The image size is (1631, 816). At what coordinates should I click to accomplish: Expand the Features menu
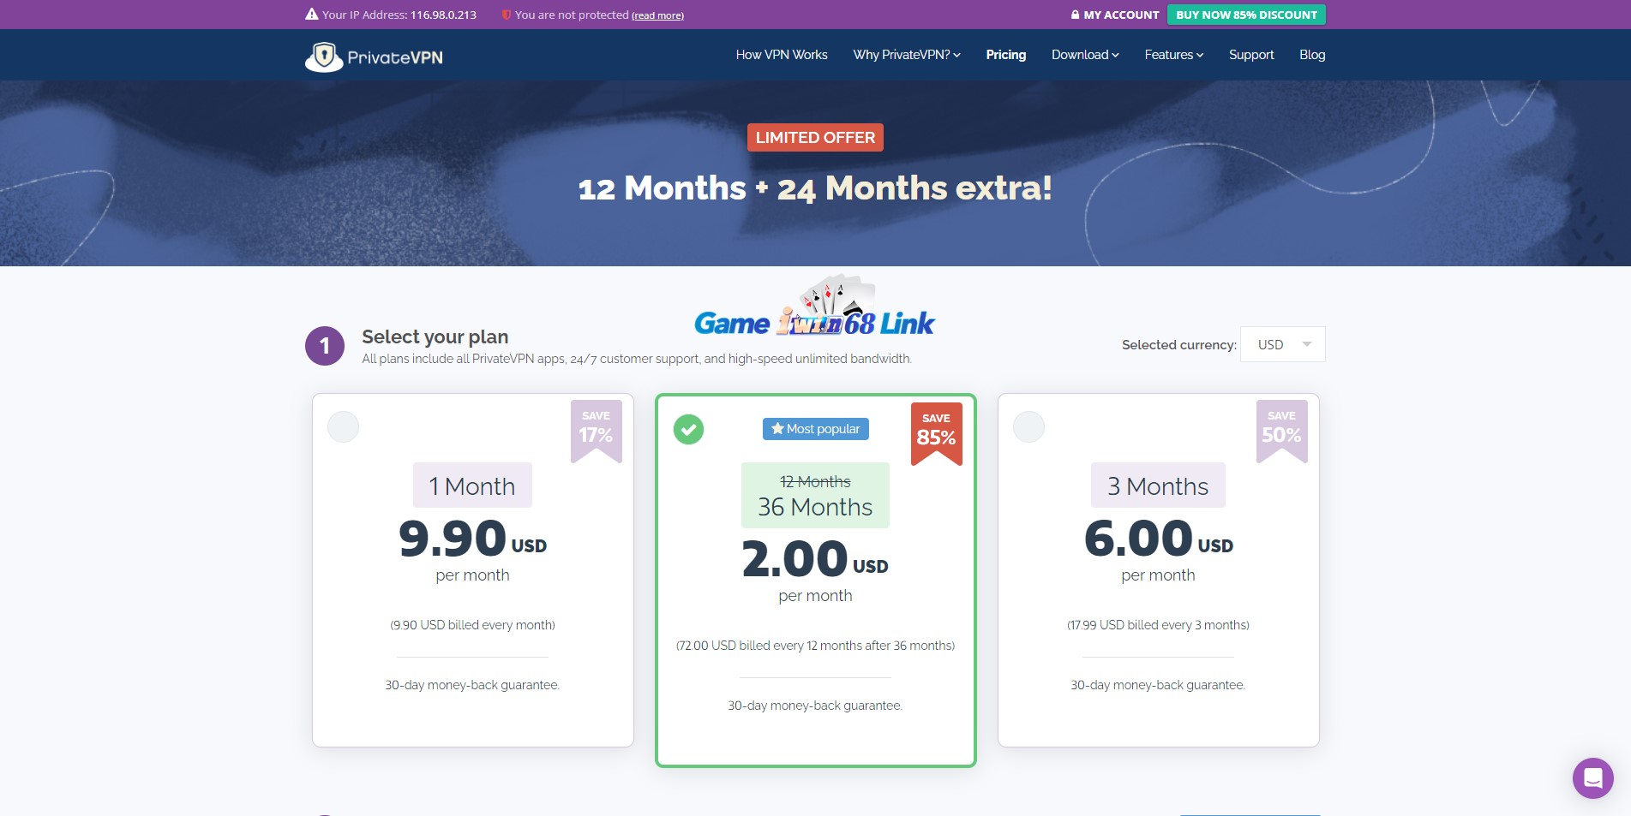point(1172,55)
